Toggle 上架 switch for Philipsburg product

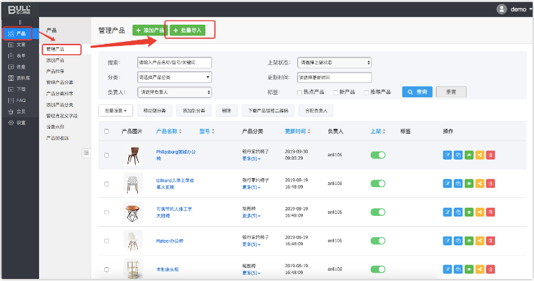(378, 155)
